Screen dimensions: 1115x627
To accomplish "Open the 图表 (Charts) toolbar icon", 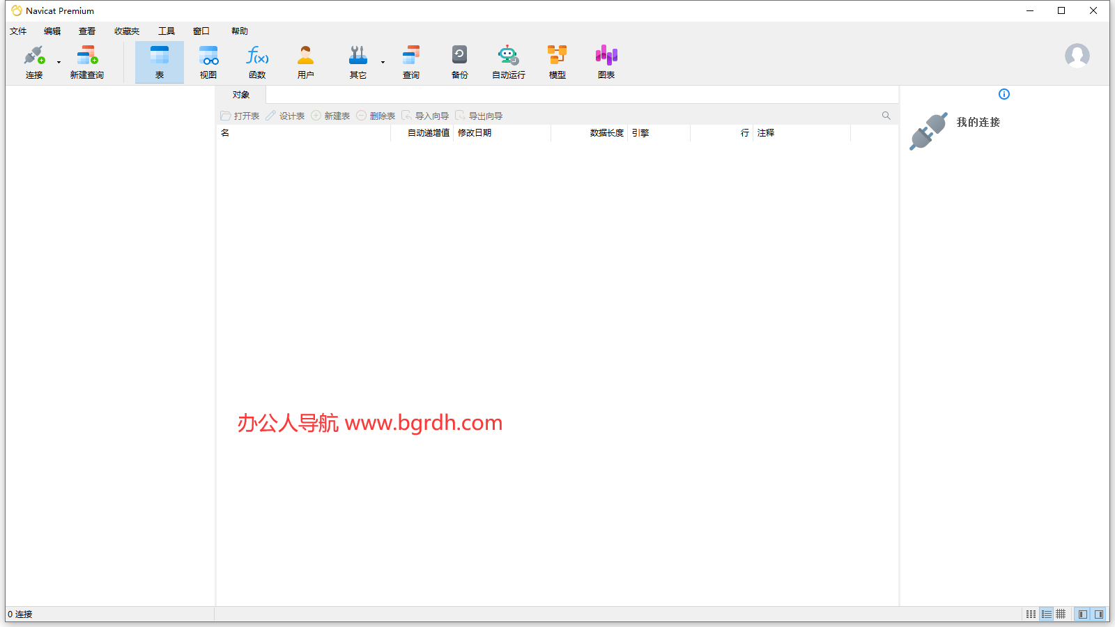I will pyautogui.click(x=606, y=61).
